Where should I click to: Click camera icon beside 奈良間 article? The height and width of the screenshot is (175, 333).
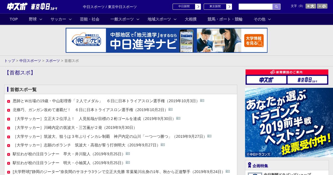[x=228, y=171]
